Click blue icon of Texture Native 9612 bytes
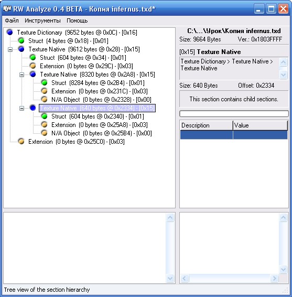Viewport: 292px width, 297px height. tap(21, 49)
